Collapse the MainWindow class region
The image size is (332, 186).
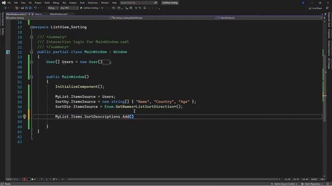tap(32, 52)
